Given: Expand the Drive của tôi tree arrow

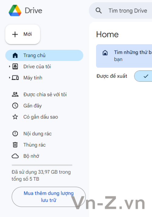Looking at the screenshot, I should [x=9, y=67].
